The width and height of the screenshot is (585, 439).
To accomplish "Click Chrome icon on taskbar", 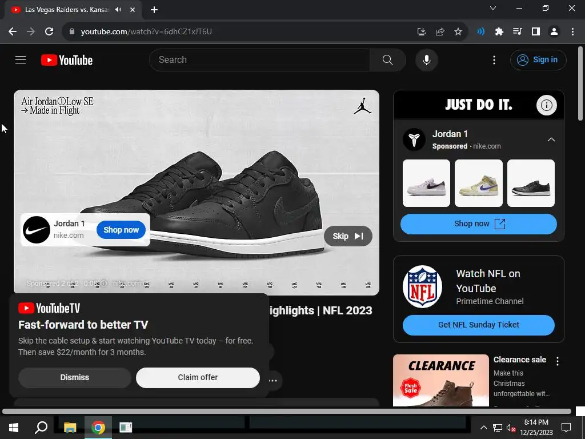I will click(x=98, y=427).
